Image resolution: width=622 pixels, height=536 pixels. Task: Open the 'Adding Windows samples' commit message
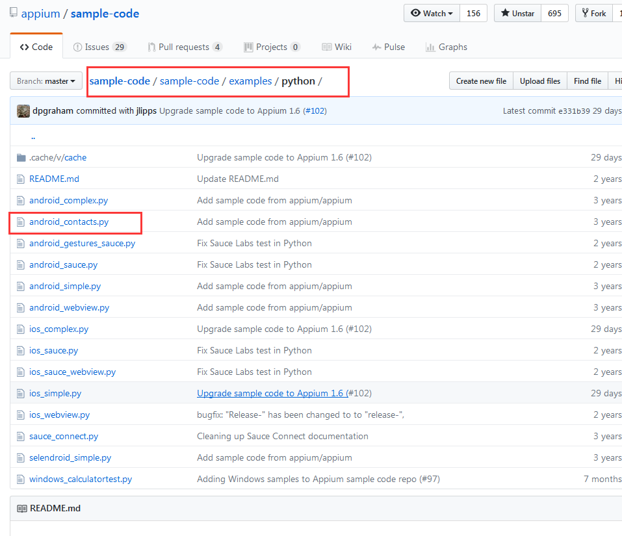tap(318, 479)
